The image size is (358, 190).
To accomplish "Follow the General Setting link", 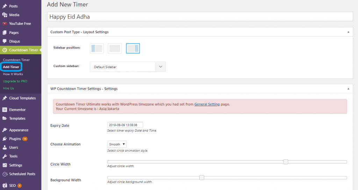I will (207, 104).
